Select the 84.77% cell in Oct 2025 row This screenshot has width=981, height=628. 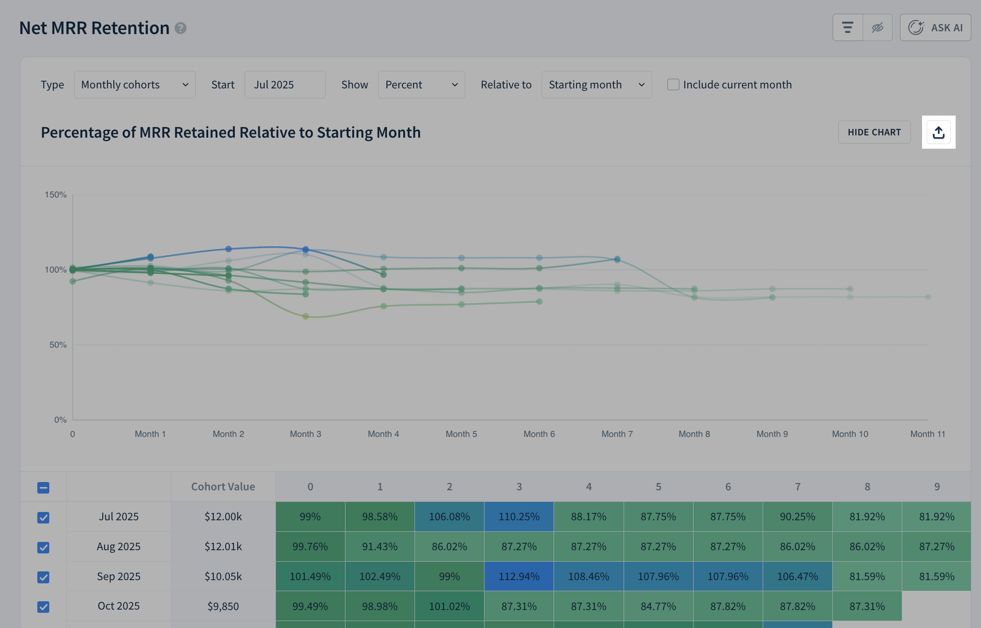point(659,606)
